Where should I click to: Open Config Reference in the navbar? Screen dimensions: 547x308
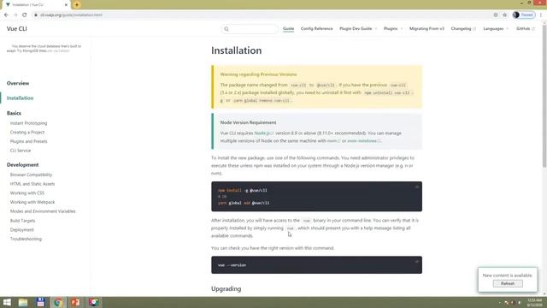pyautogui.click(x=317, y=28)
